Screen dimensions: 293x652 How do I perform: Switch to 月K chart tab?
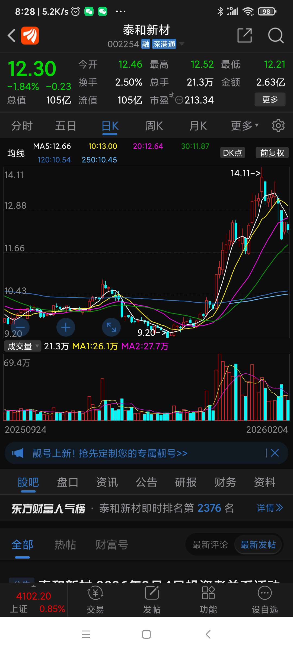click(198, 126)
